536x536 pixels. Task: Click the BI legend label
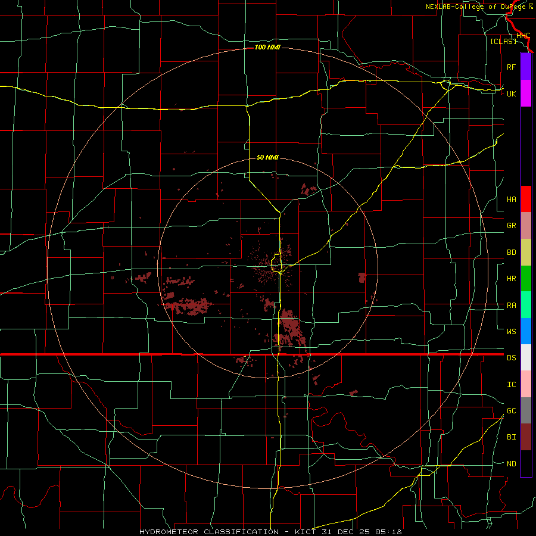[511, 437]
